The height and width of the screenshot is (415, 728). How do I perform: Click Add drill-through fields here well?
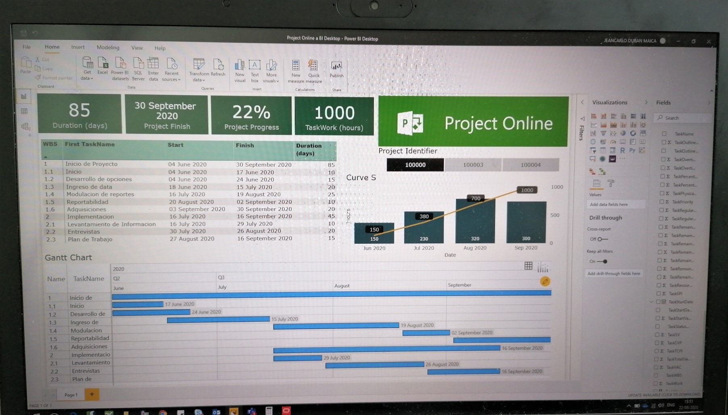613,273
